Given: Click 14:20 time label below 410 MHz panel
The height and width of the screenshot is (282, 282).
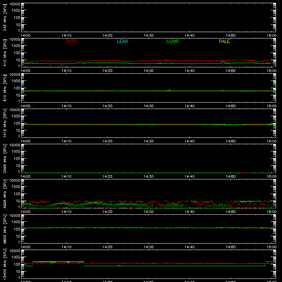Looking at the screenshot, I should click(108, 71).
